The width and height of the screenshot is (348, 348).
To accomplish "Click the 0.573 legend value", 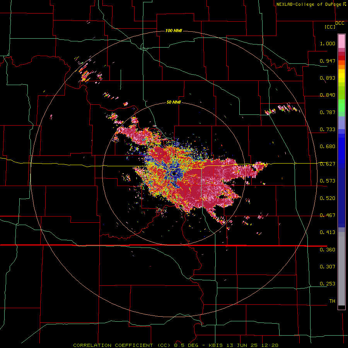I will tap(328, 181).
